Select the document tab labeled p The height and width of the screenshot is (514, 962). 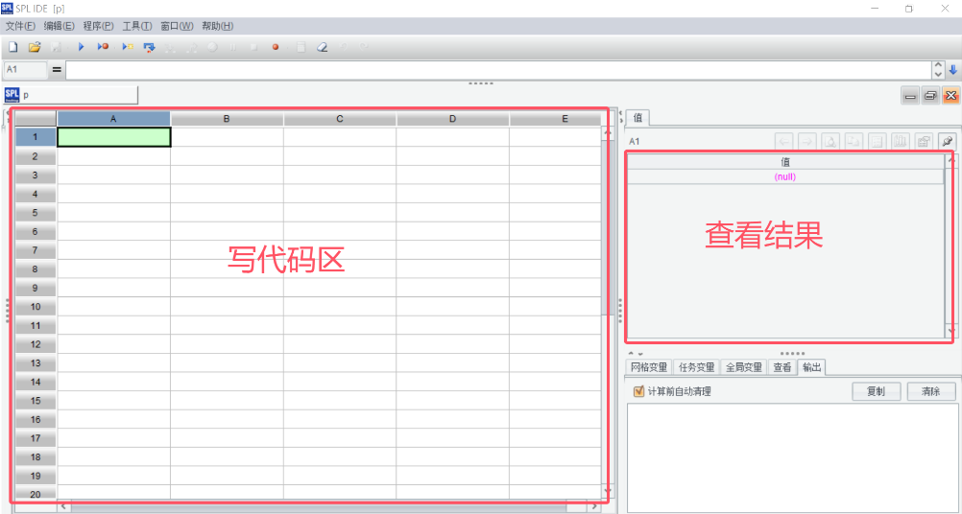pos(71,95)
